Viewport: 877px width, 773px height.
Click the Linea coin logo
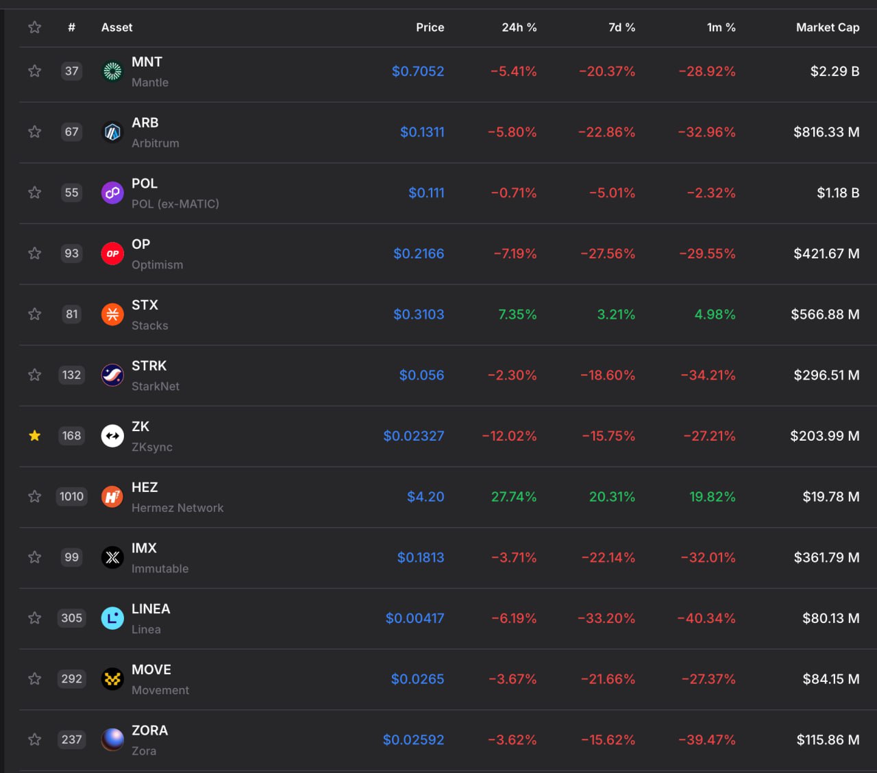(112, 618)
